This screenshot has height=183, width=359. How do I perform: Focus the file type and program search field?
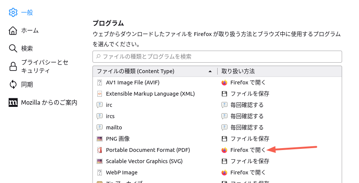coord(217,57)
